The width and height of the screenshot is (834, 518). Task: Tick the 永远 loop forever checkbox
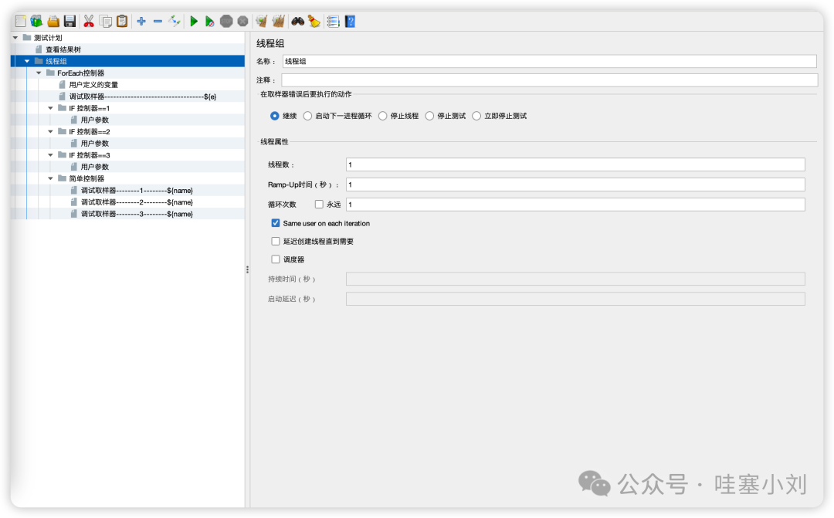click(319, 205)
